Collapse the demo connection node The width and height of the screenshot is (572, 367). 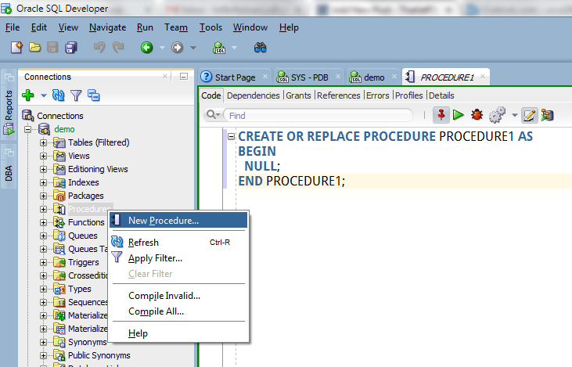(x=28, y=129)
